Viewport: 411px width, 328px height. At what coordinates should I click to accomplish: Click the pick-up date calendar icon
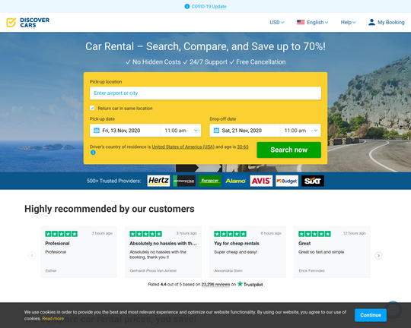97,131
